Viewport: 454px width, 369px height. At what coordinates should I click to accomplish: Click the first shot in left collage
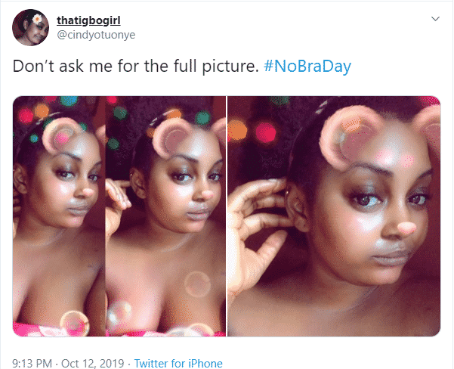(59, 216)
